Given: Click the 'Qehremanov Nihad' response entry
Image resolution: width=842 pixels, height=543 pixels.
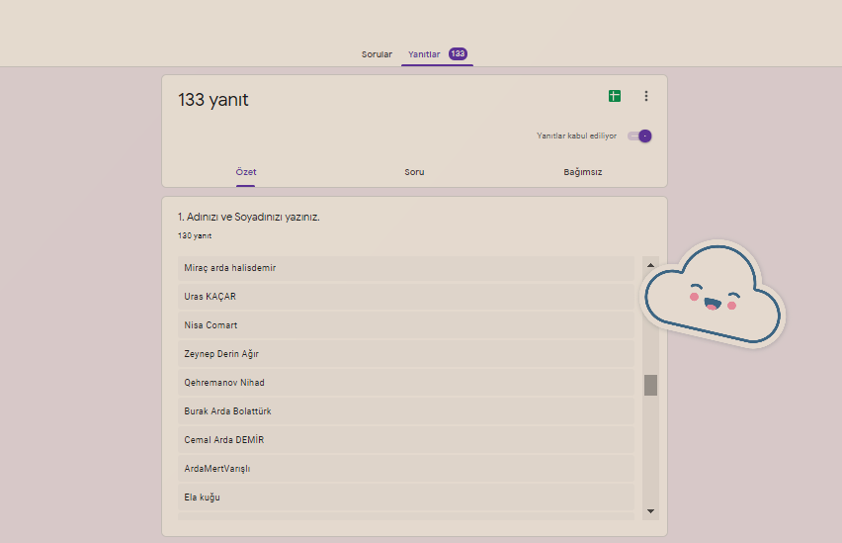Looking at the screenshot, I should click(x=405, y=383).
